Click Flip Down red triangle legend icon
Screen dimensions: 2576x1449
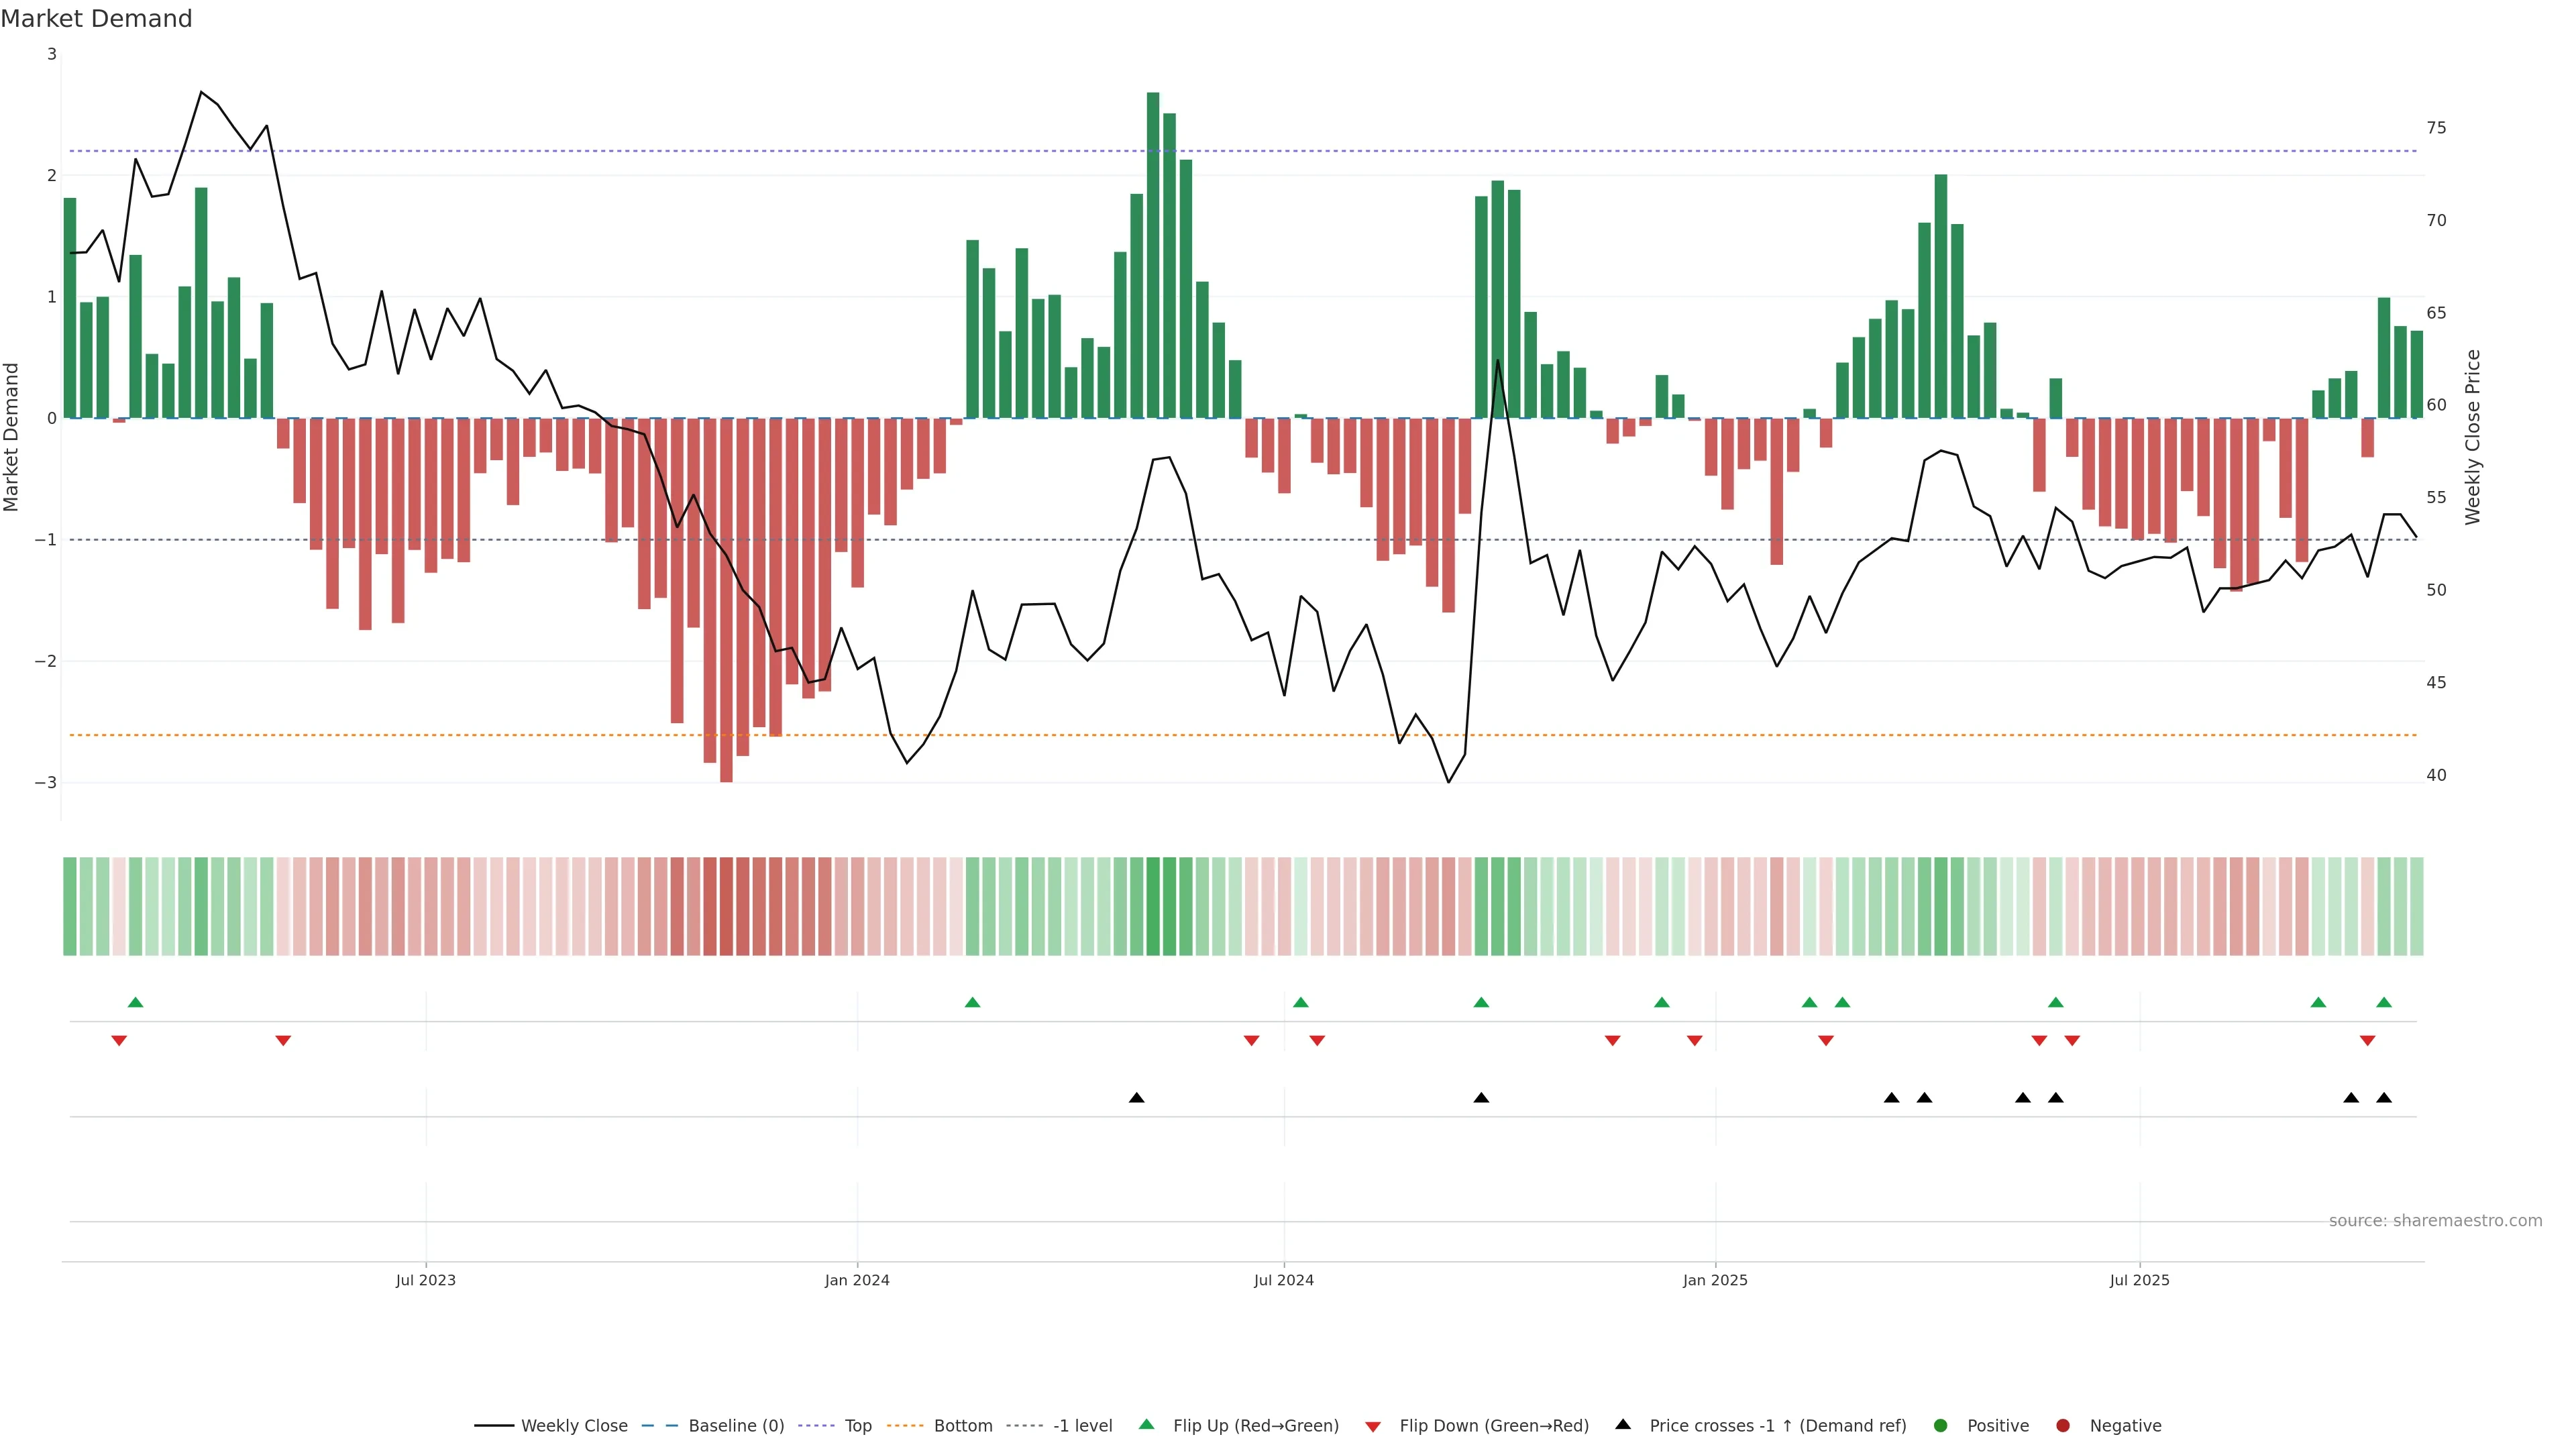tap(1373, 1427)
